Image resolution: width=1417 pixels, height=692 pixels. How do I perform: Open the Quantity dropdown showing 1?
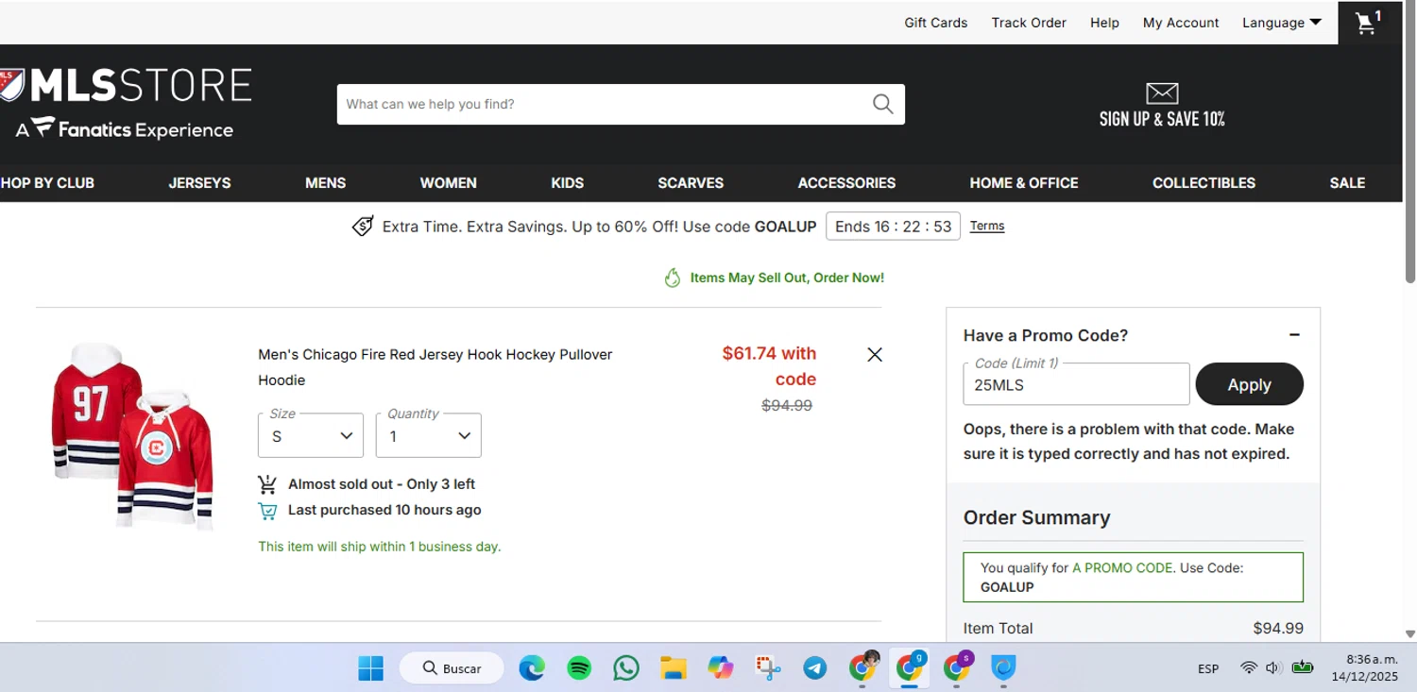(x=429, y=435)
